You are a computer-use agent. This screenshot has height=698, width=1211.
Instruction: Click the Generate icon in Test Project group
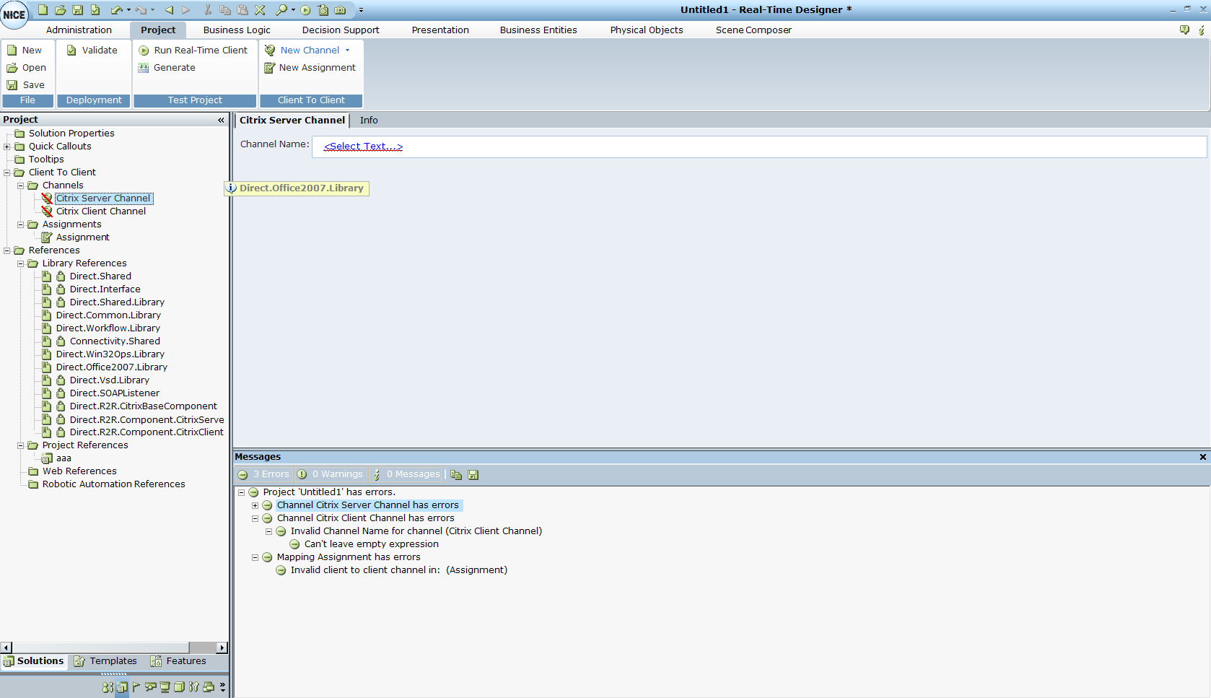(144, 68)
